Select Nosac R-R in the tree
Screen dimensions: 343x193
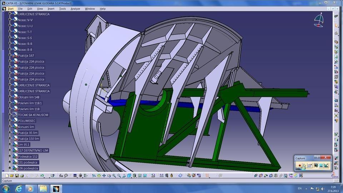[25, 44]
